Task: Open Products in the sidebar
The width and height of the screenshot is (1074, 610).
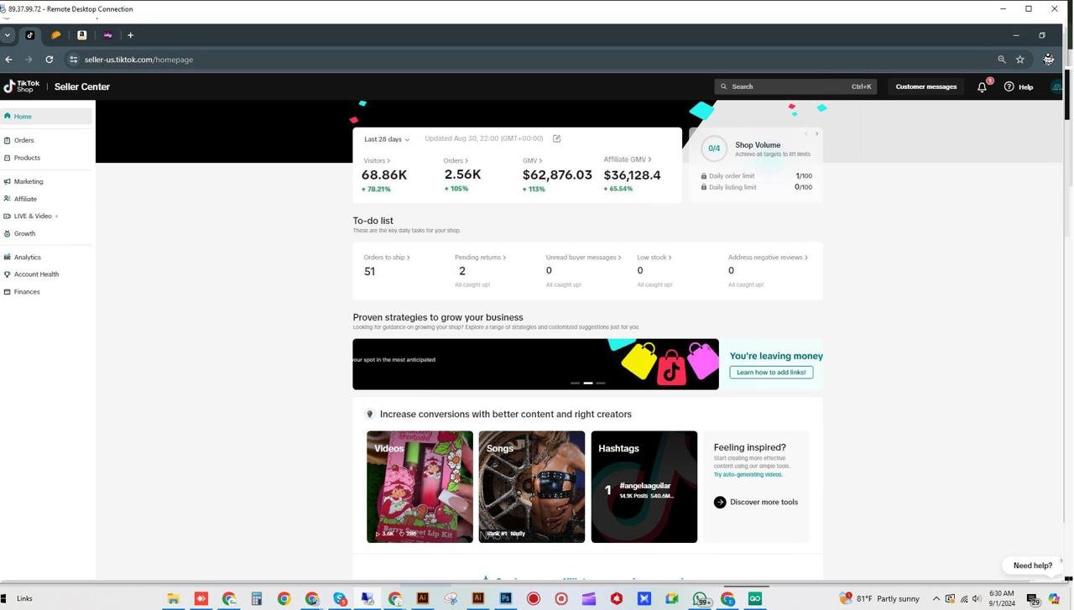Action: click(27, 158)
